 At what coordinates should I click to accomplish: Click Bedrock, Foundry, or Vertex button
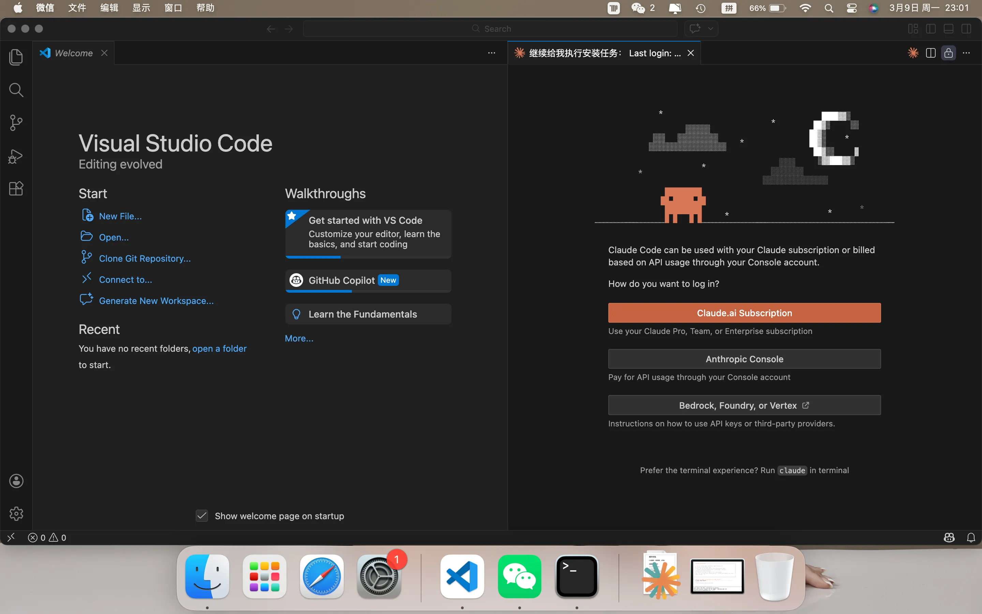click(744, 405)
